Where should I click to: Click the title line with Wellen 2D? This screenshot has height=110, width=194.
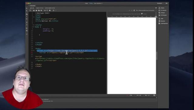[x=47, y=21]
